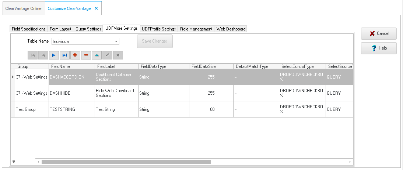Click DROPDOWNCHECKBOX cell in DASHHIDE row
Screen dimensions: 403x170
tap(302, 93)
